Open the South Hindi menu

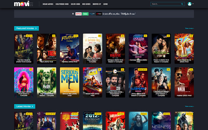coord(75,4)
